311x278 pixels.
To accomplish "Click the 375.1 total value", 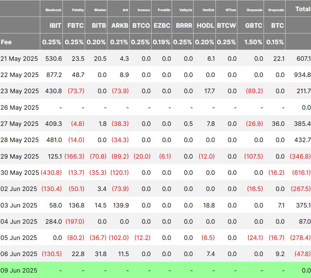I will click(x=303, y=205).
